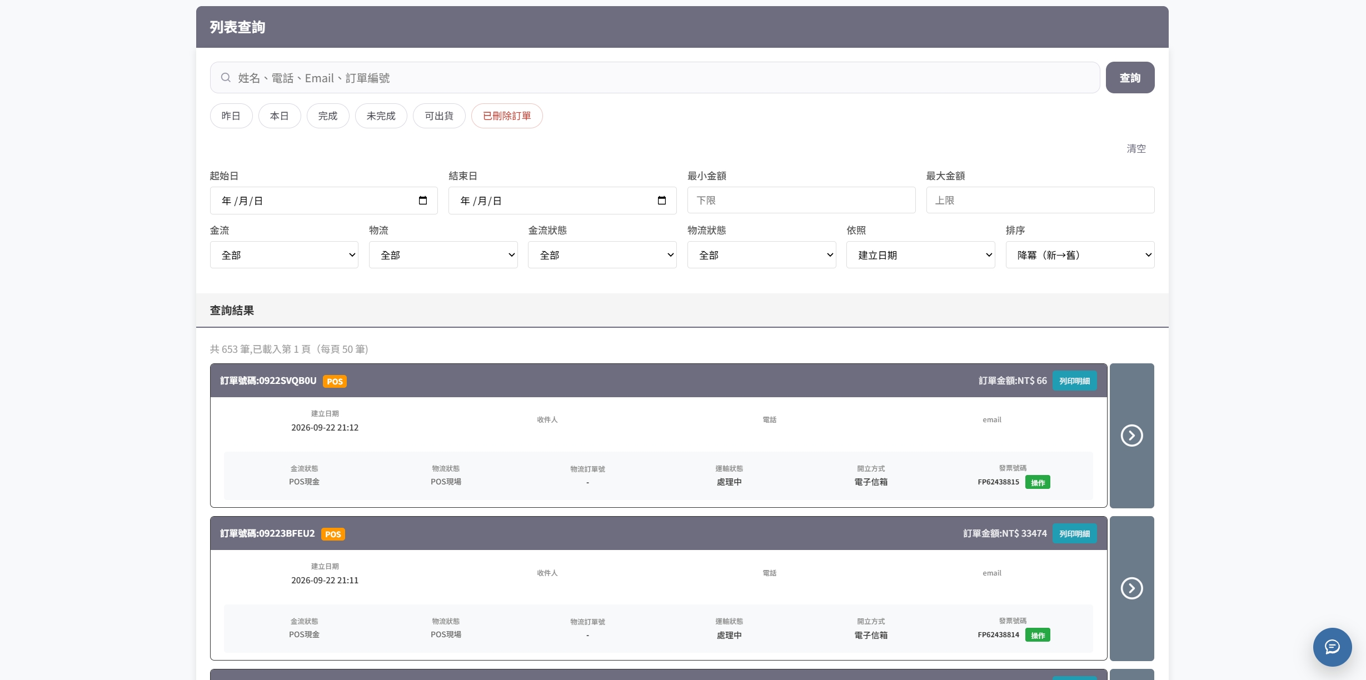This screenshot has height=680, width=1366.
Task: Open the start date calendar picker icon
Action: 423,201
